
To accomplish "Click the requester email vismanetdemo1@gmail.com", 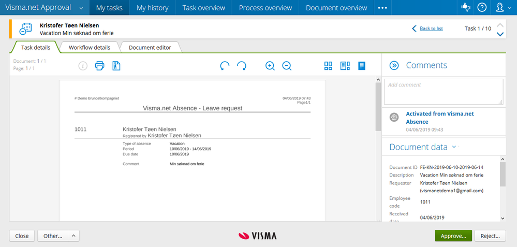I will tap(452, 190).
